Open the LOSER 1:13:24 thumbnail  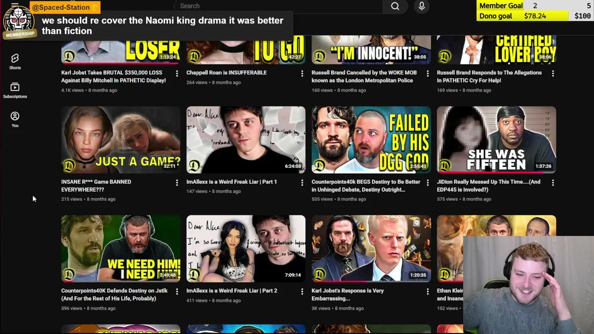(x=121, y=50)
